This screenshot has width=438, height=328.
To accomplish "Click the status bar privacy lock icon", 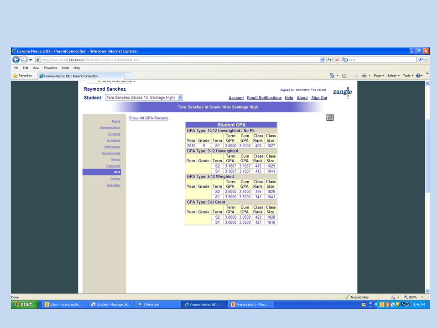I will pos(393,297).
